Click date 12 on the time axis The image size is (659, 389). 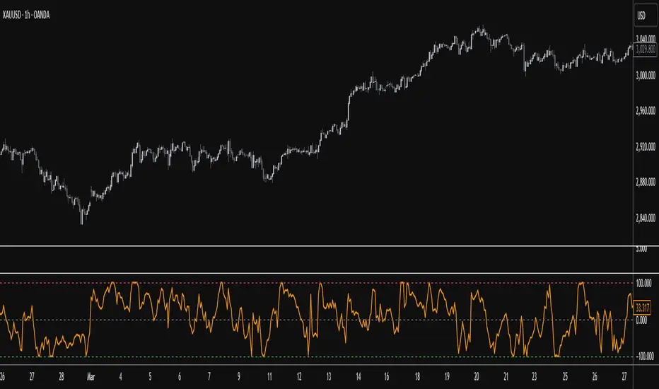coord(299,377)
